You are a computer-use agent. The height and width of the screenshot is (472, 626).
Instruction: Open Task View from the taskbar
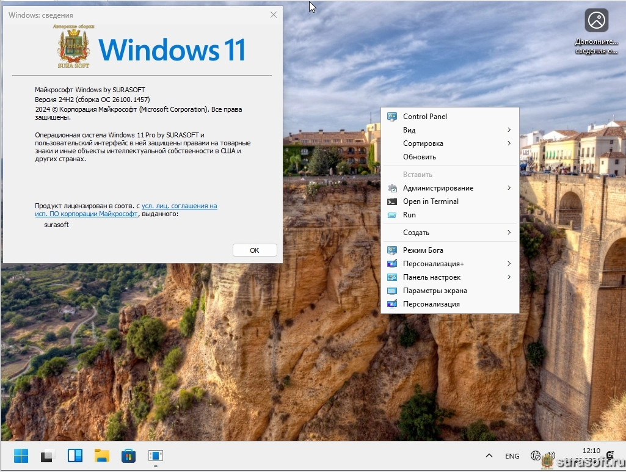click(48, 456)
